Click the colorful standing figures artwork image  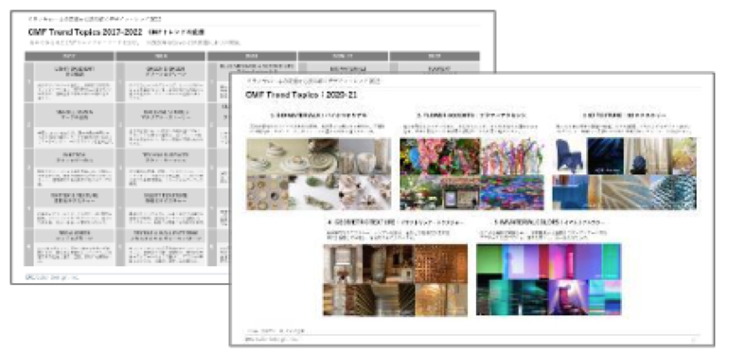512,156
